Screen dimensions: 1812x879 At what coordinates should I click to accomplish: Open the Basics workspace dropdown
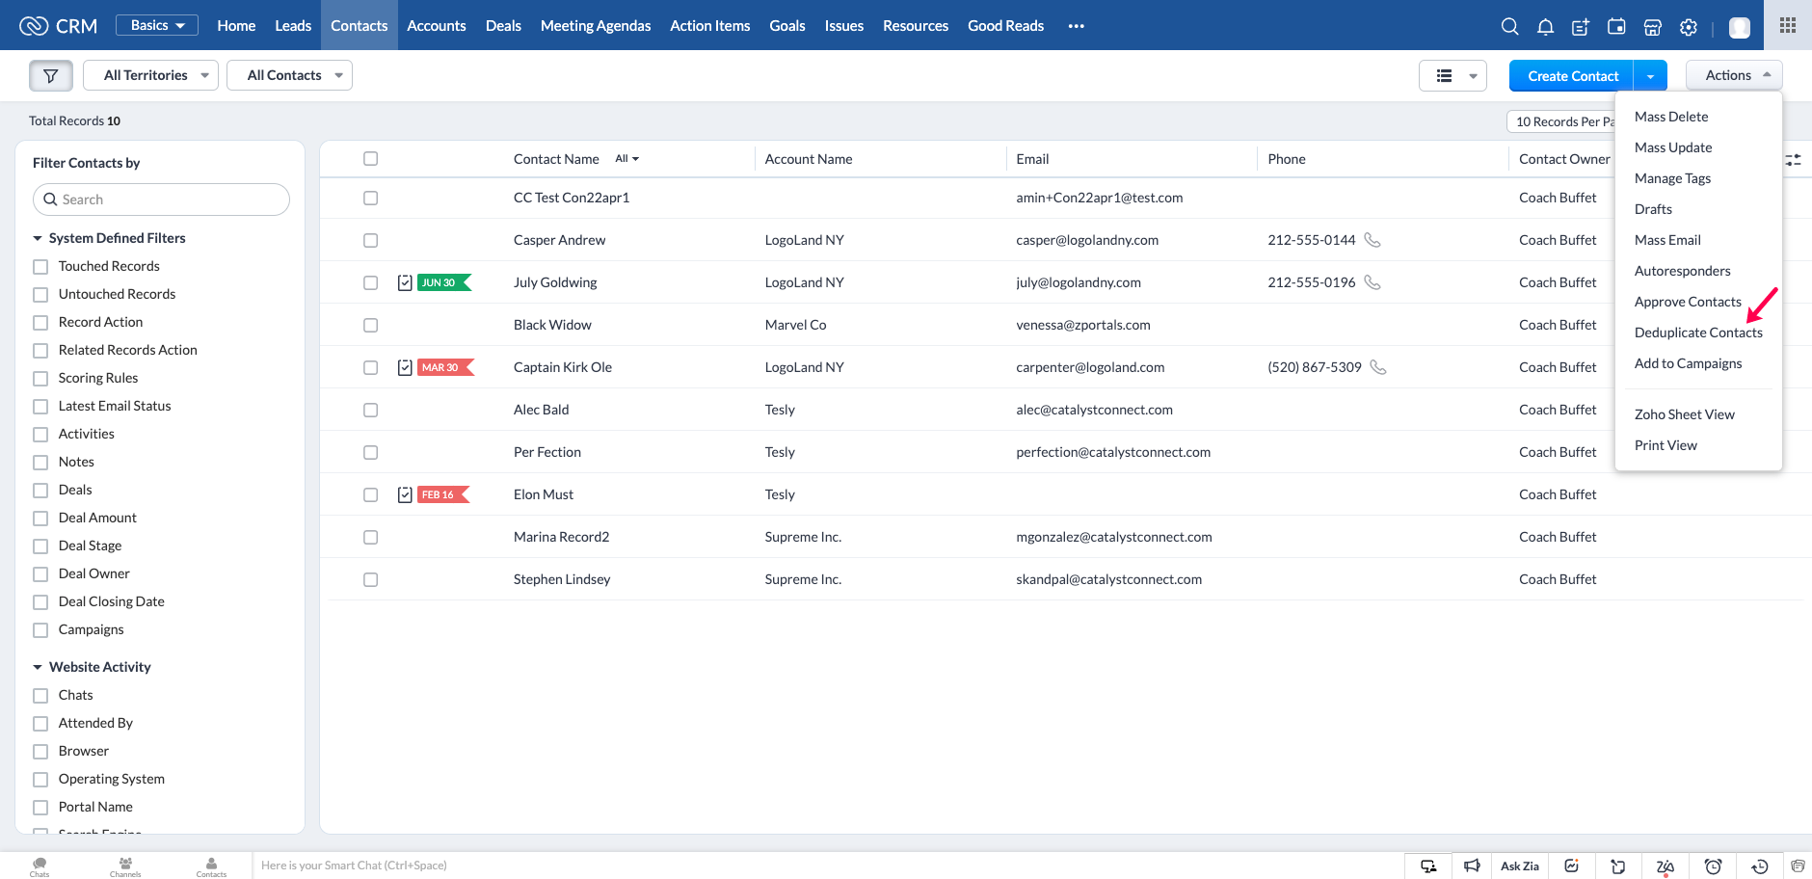point(157,25)
